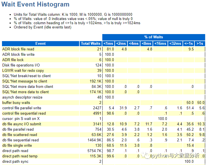The width and height of the screenshot is (206, 165).
Task: Click the 'ADR block file read' event row
Action: [x=18, y=49]
